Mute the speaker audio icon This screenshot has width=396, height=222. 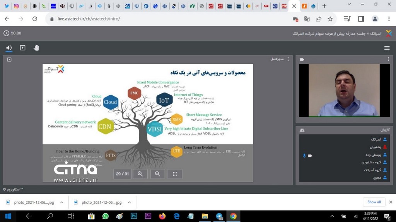pyautogui.click(x=9, y=48)
